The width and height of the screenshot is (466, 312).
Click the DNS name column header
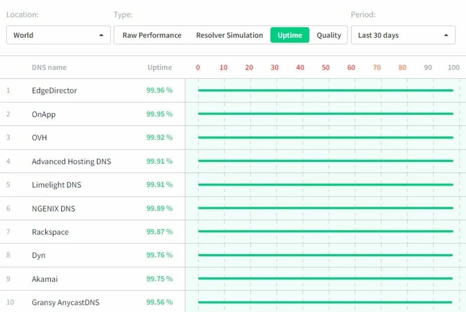(x=49, y=67)
